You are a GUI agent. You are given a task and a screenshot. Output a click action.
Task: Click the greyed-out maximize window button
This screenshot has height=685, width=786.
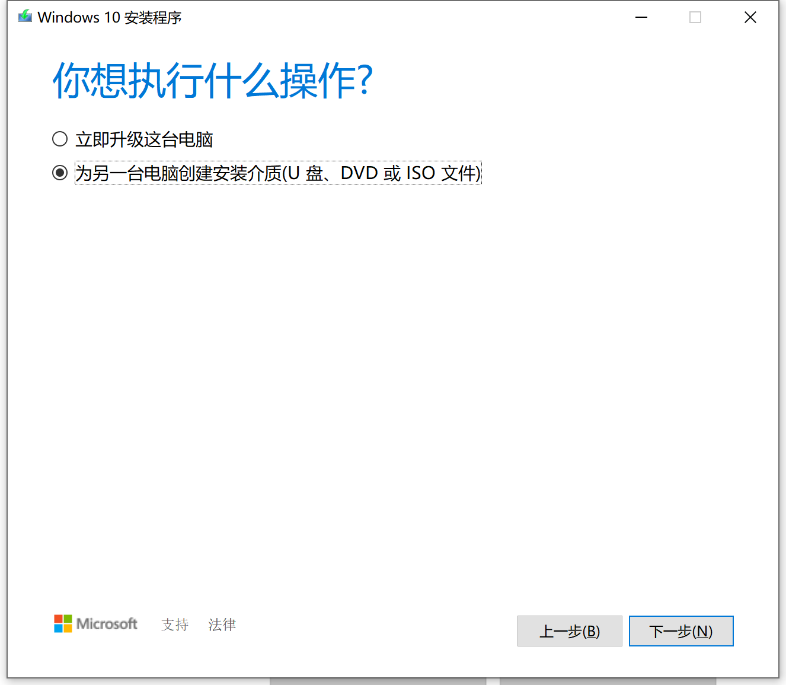(695, 17)
